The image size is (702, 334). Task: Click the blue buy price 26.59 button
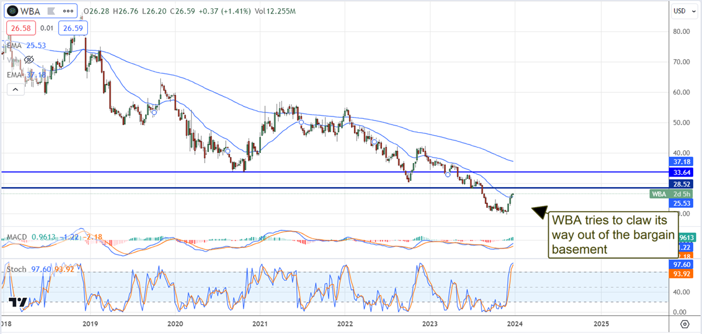pos(72,27)
